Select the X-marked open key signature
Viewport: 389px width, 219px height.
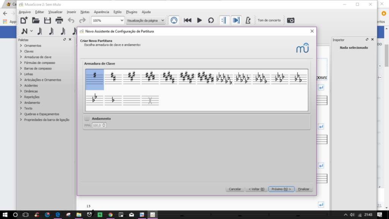pos(150,100)
